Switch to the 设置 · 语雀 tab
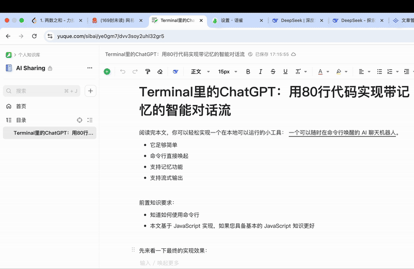The image size is (414, 269). [x=238, y=20]
